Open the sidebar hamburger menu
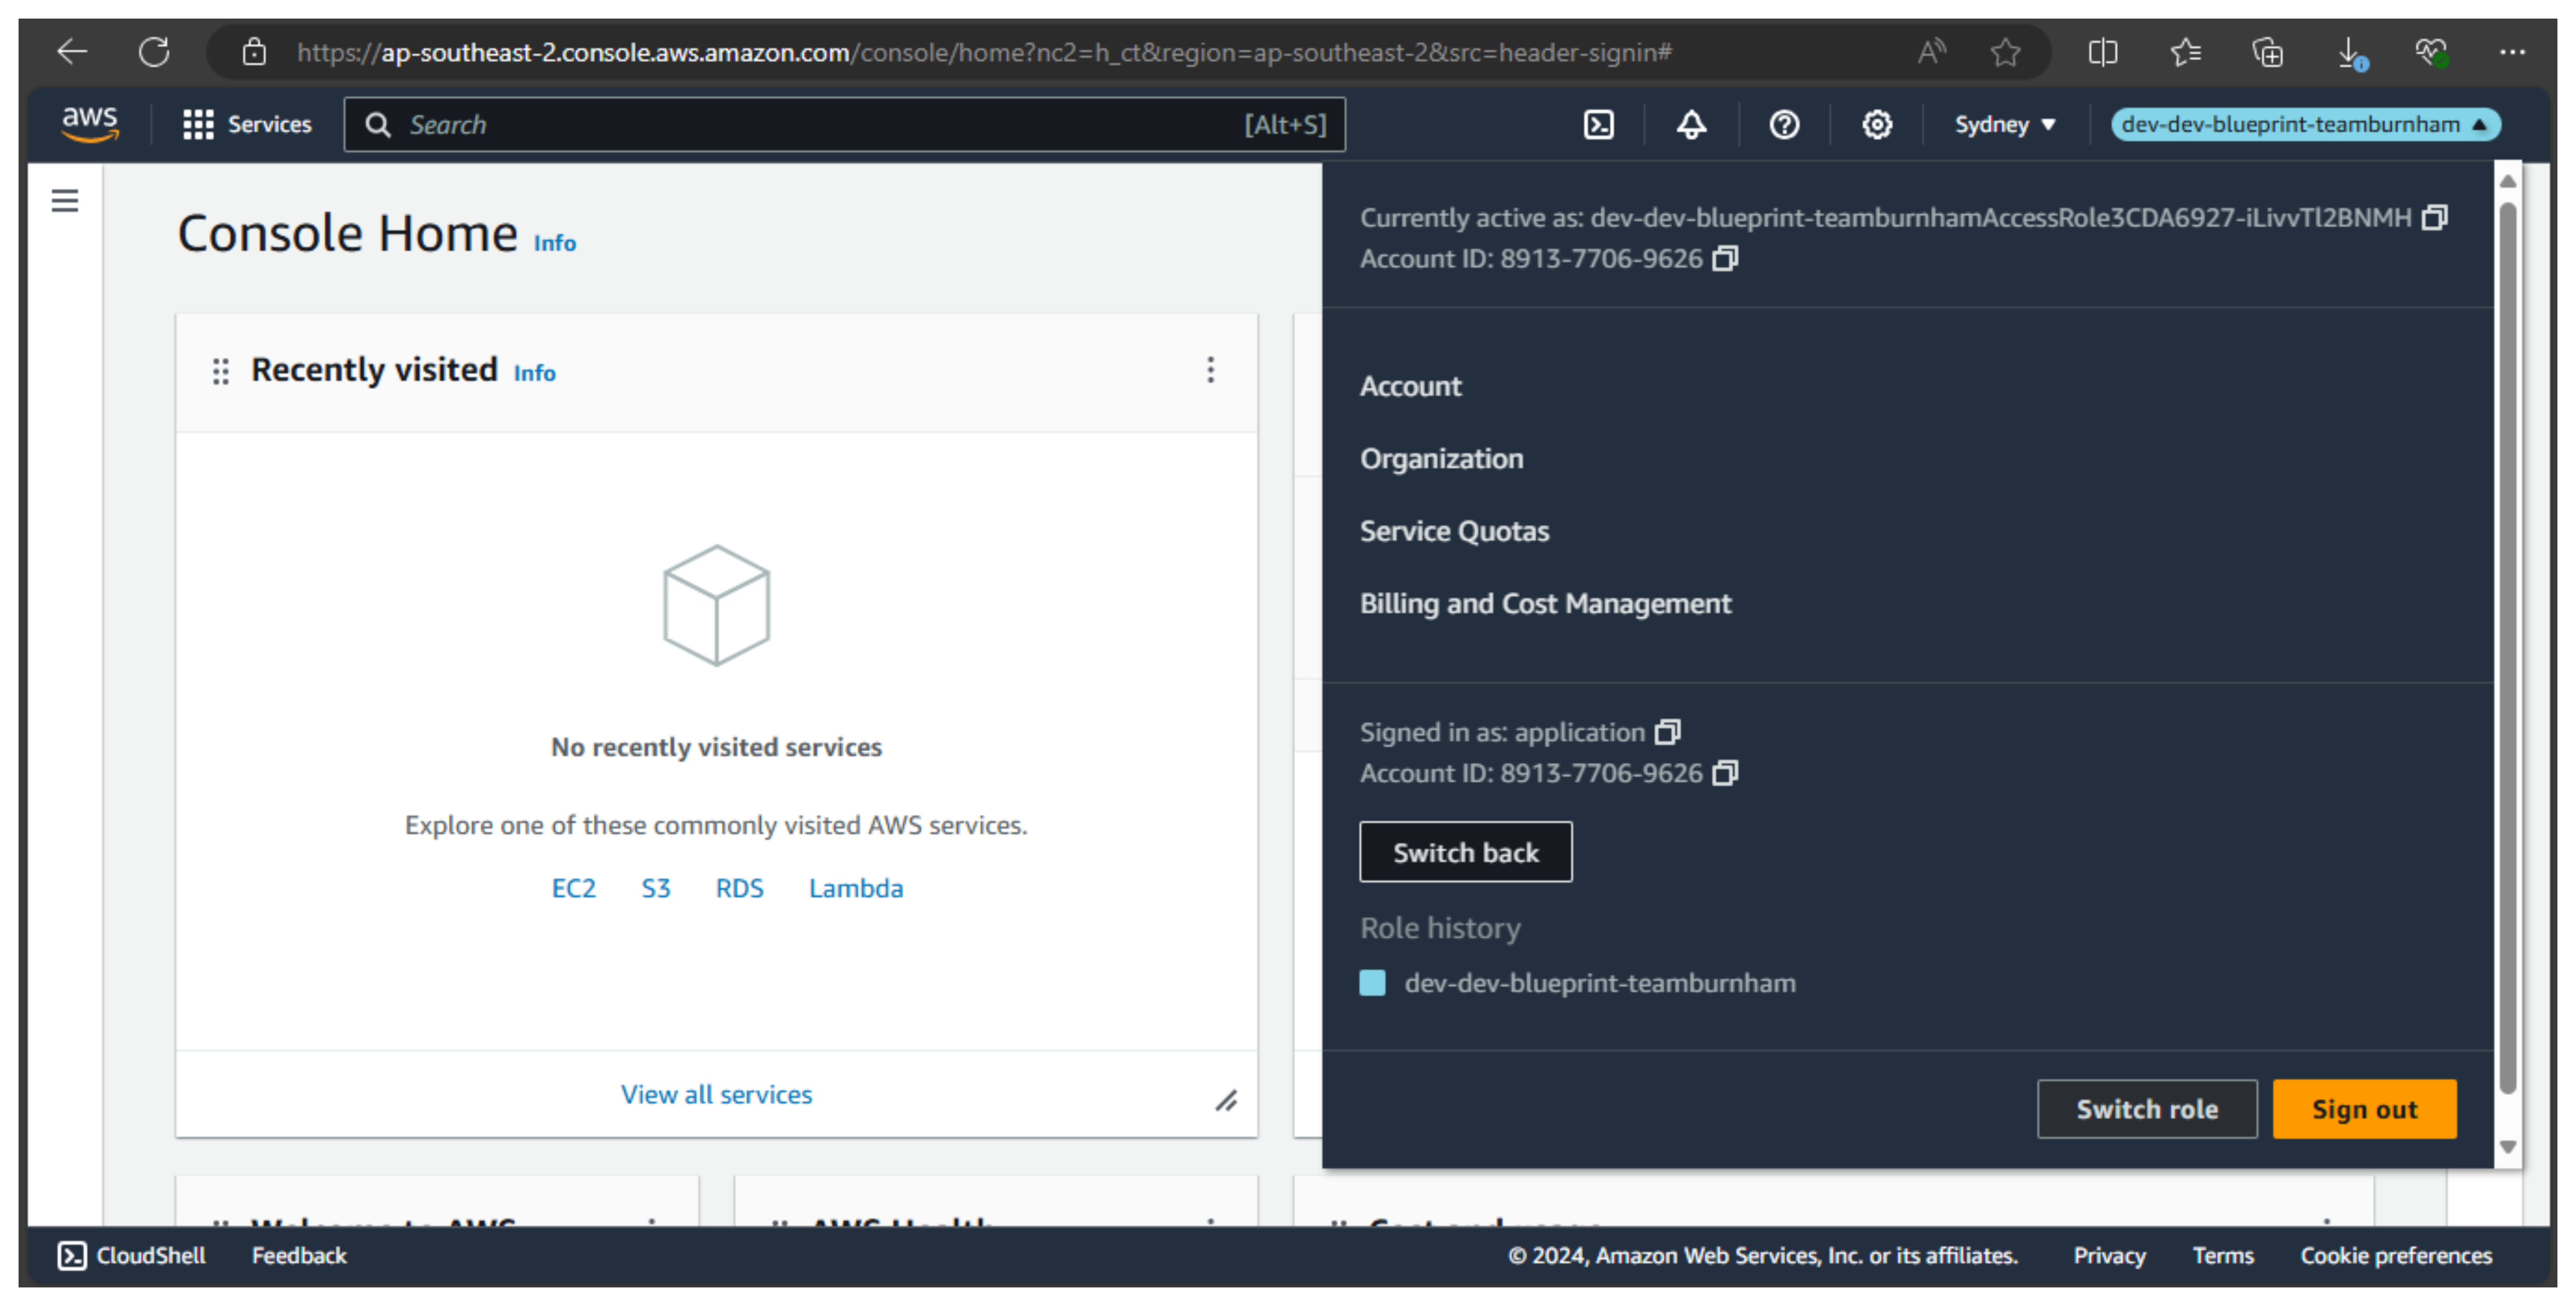 coord(64,200)
